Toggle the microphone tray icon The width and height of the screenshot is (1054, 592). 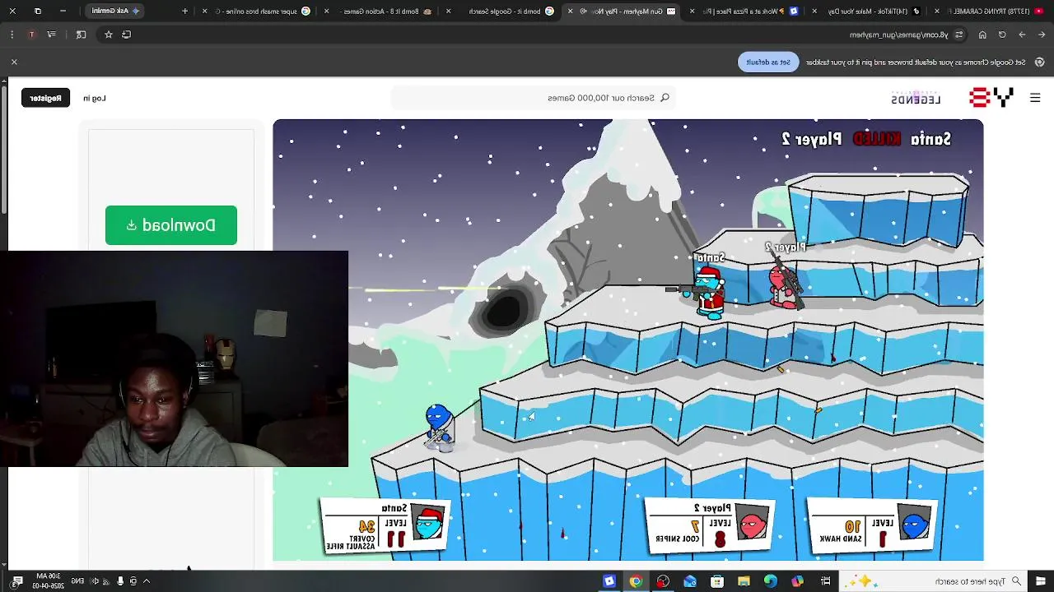tap(120, 581)
